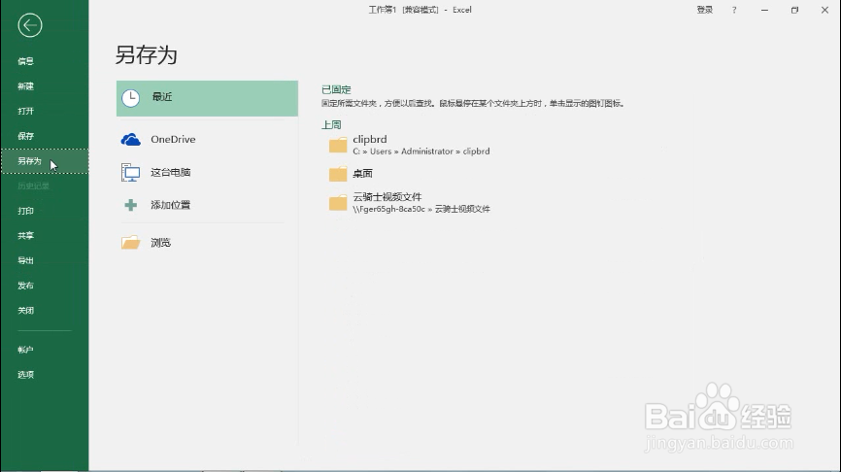The height and width of the screenshot is (472, 841).
Task: Select 保存 in the sidebar
Action: (26, 136)
